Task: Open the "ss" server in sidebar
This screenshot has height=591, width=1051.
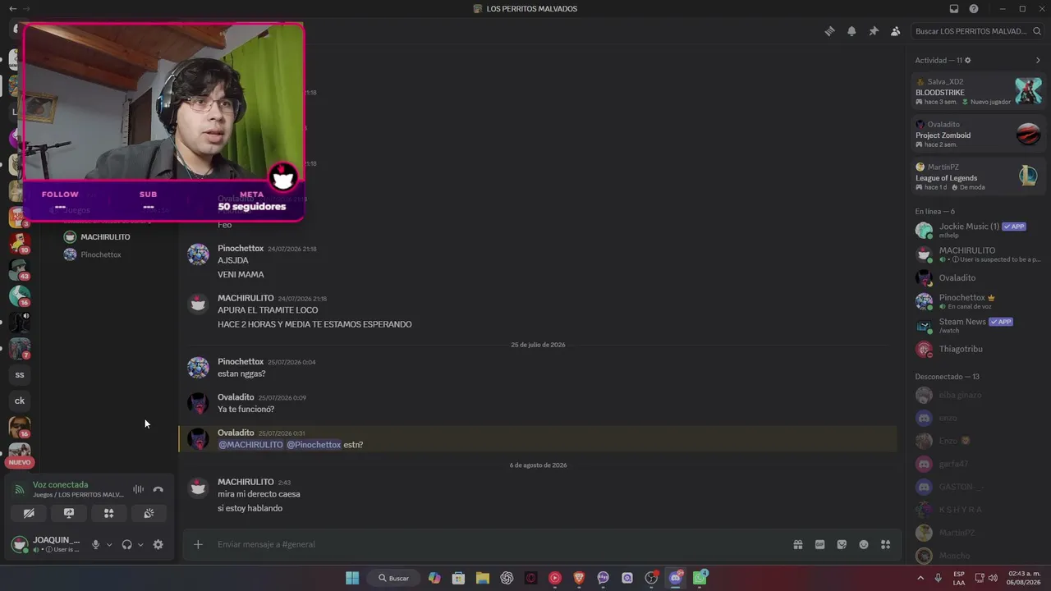Action: 20,375
